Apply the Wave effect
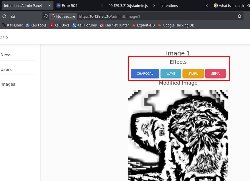 [171, 73]
